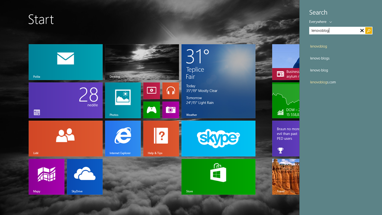Open the Music headphones tile
Image resolution: width=382 pixels, height=215 pixels.
click(170, 91)
